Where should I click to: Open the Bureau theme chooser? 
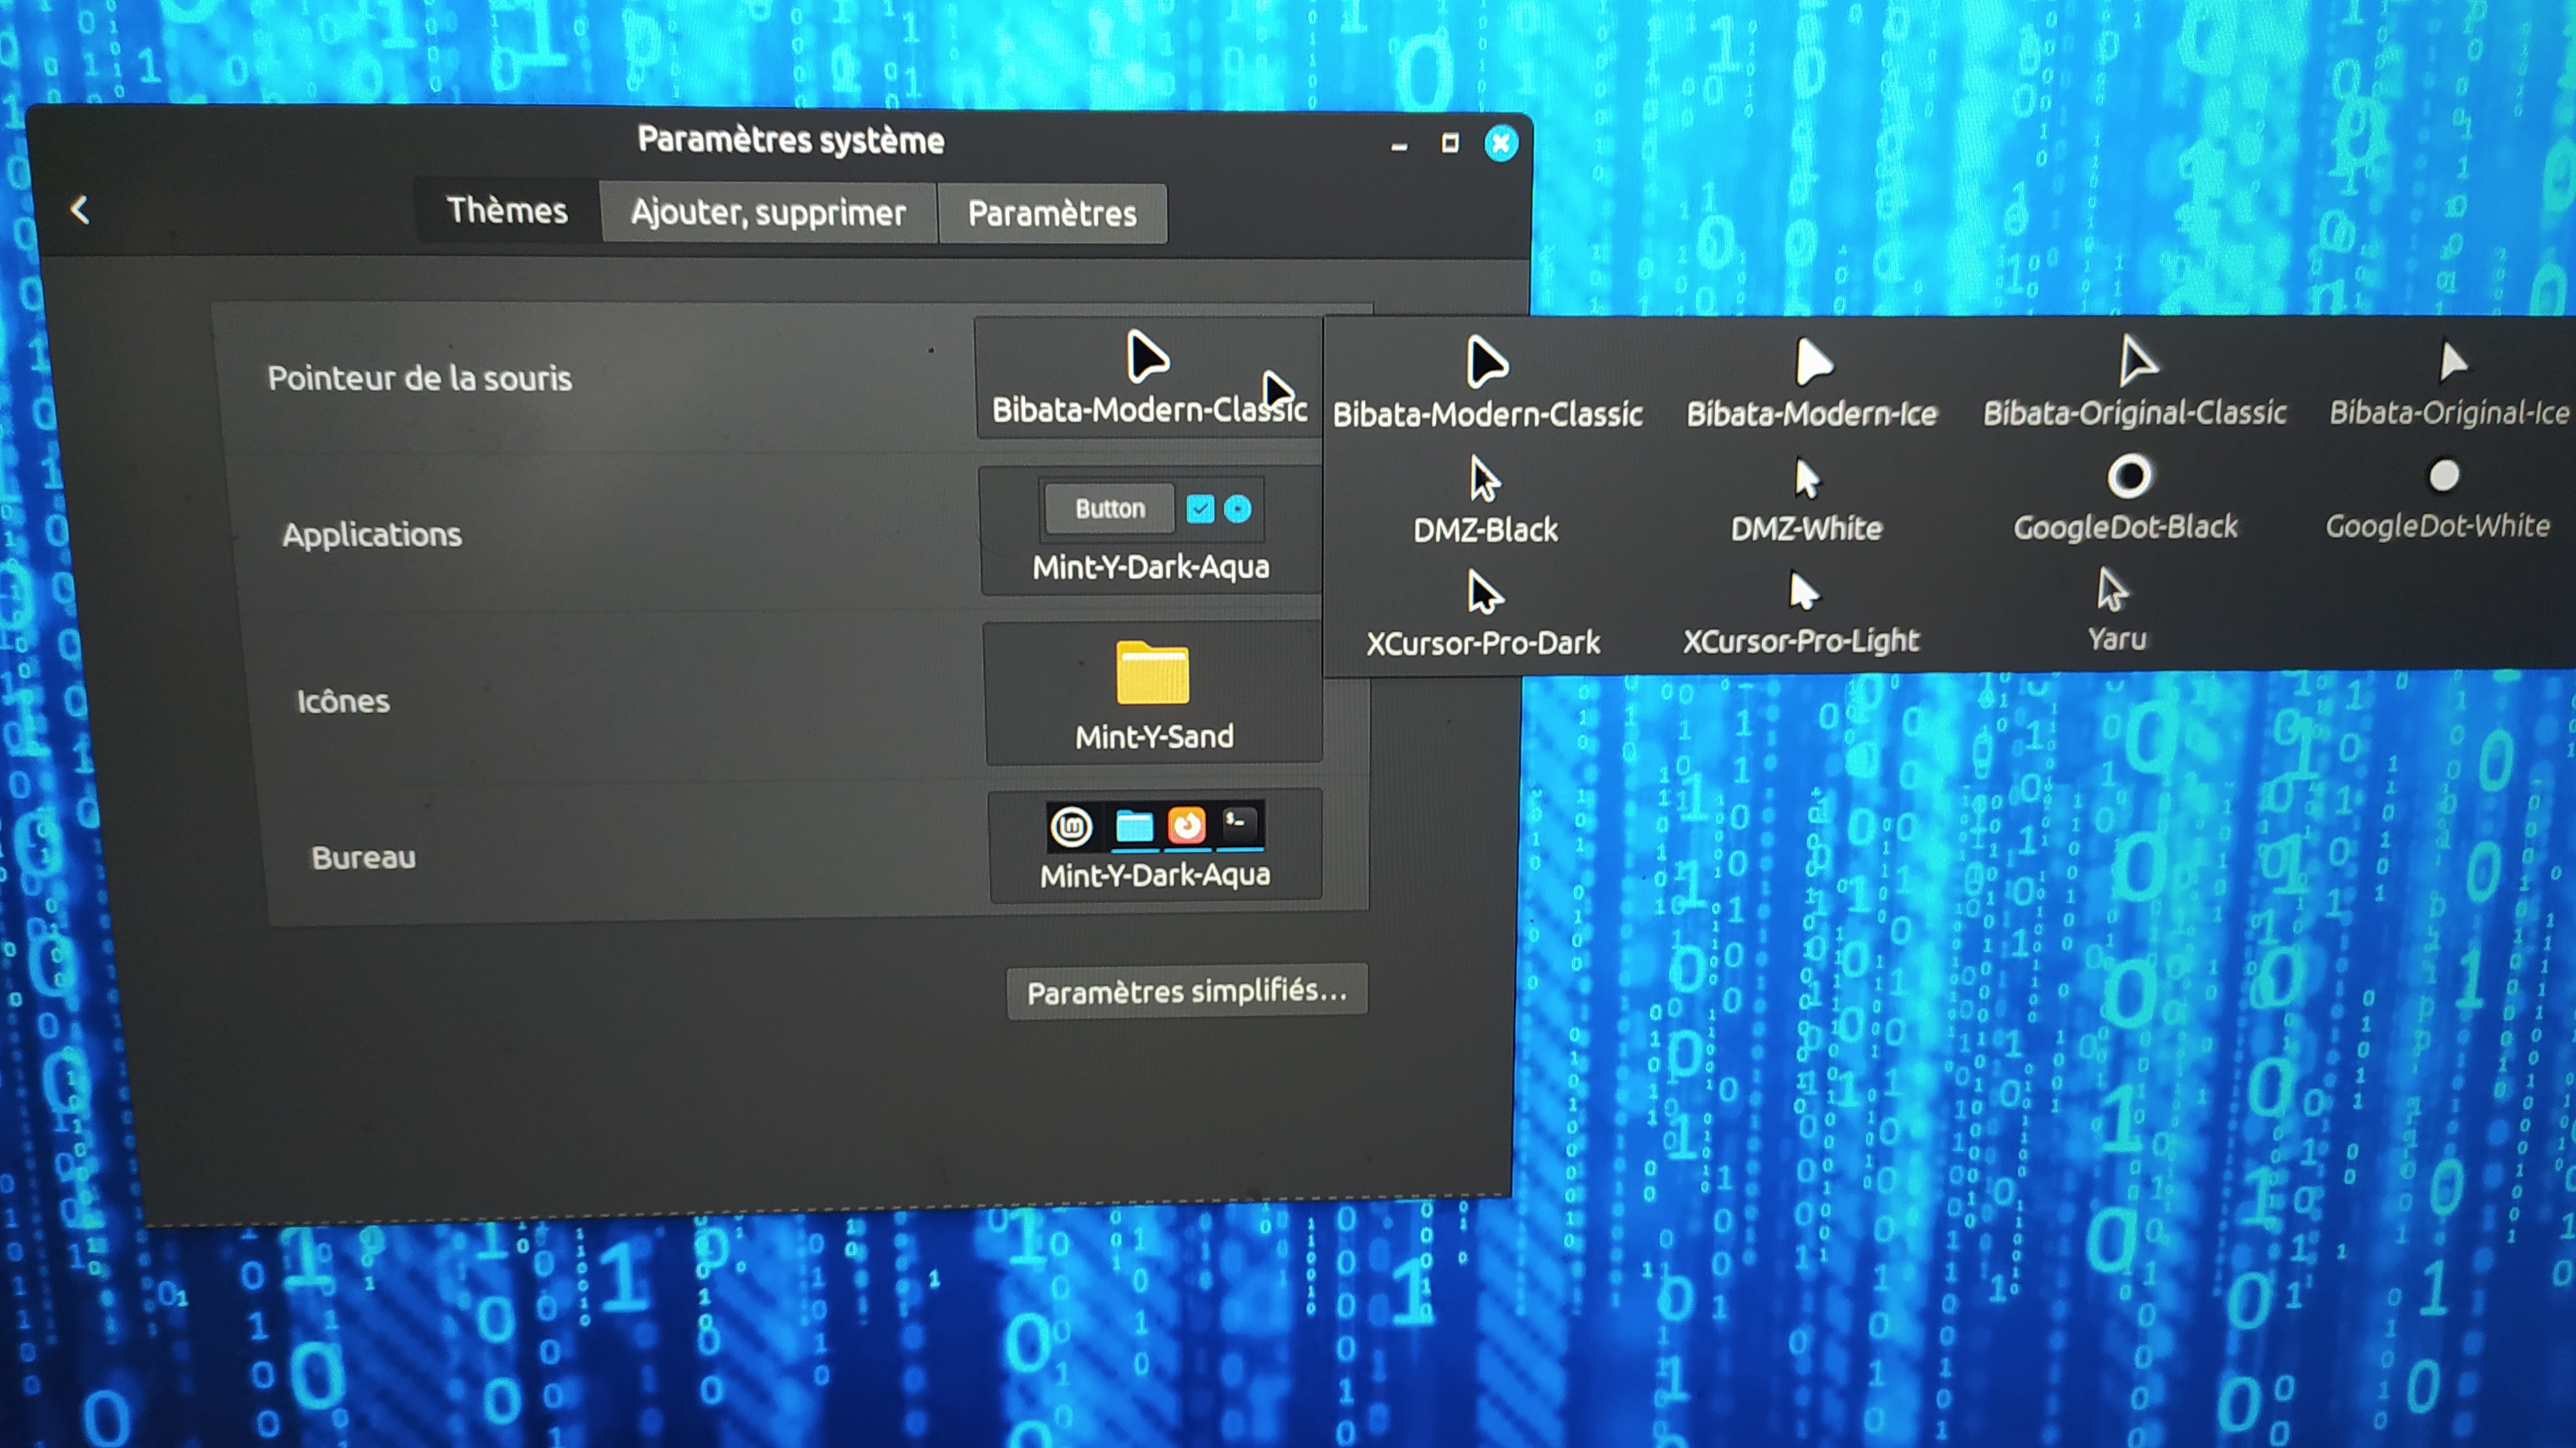(1155, 846)
